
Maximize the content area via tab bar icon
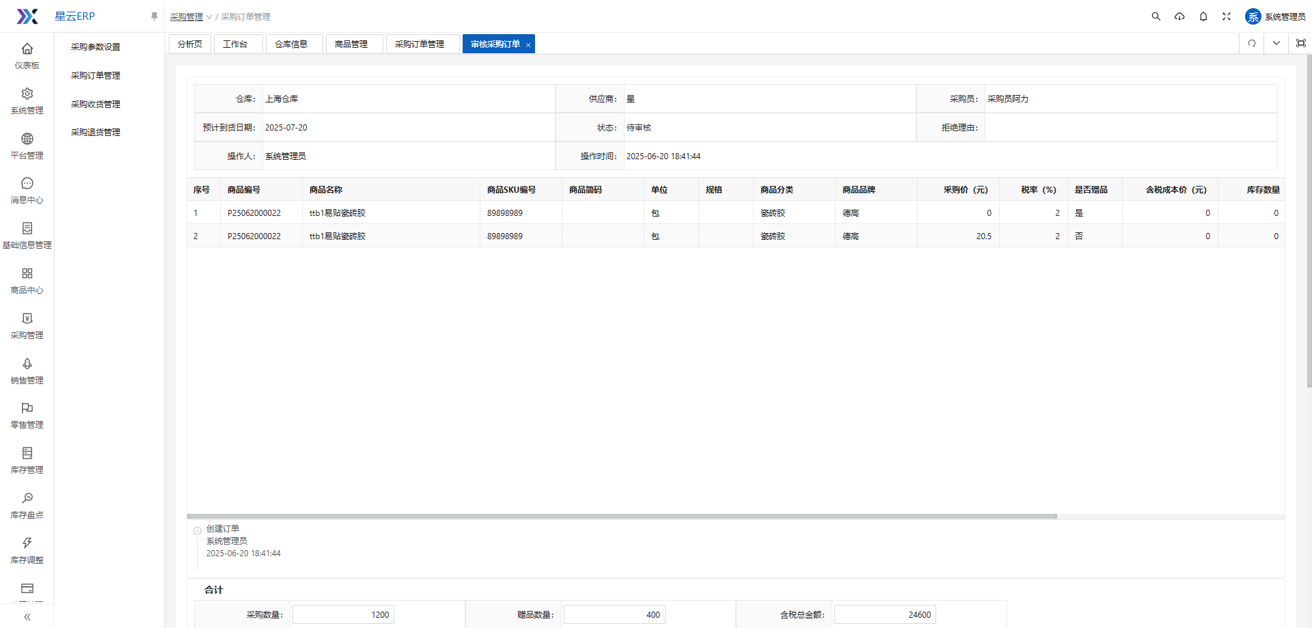(x=1300, y=44)
